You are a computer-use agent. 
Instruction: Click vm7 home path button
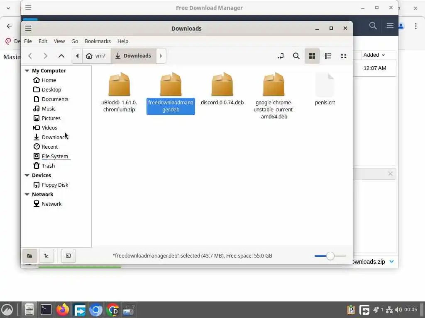96,56
